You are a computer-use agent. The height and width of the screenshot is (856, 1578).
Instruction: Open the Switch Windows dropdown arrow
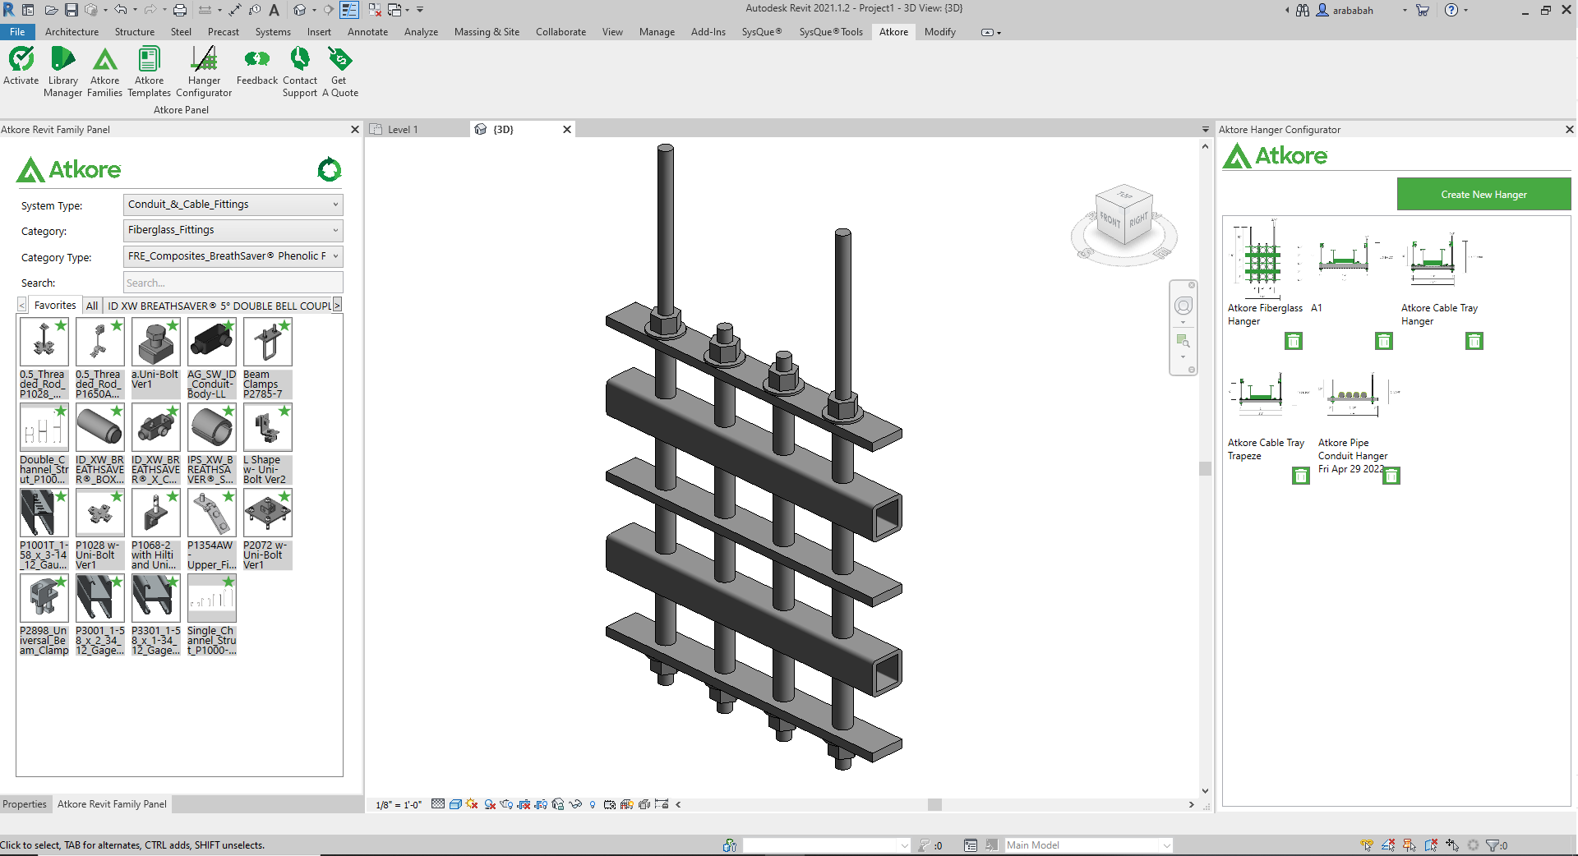tap(407, 10)
